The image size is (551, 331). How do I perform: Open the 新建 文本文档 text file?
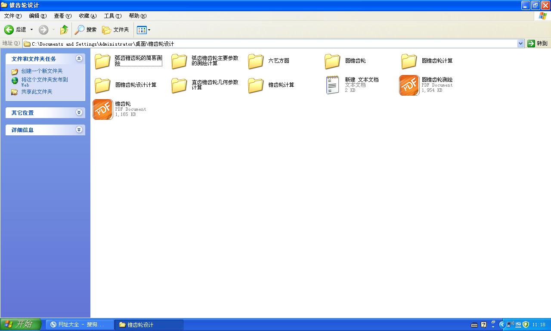tap(332, 85)
